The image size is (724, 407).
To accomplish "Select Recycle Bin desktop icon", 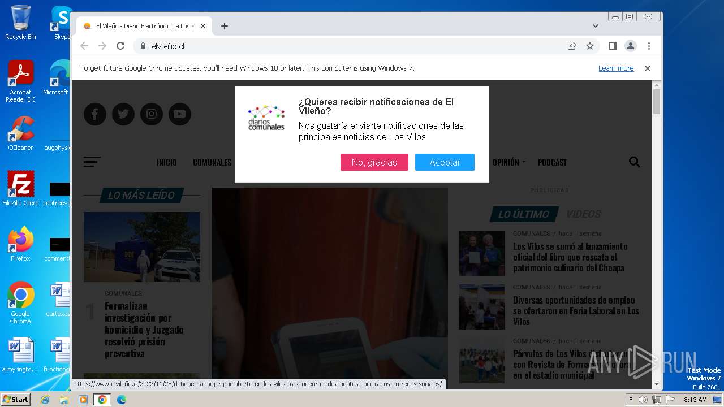I will [x=20, y=23].
